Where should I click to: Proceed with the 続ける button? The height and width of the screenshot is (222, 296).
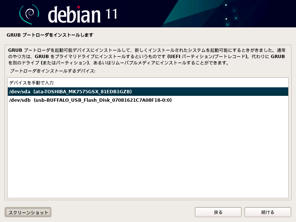pyautogui.click(x=268, y=212)
